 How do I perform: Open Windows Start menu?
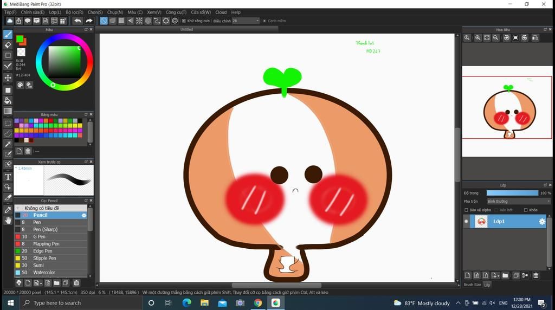pos(10,303)
